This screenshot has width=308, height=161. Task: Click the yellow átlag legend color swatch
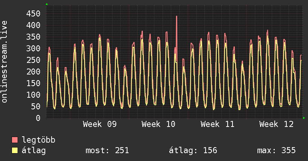[x=15, y=151]
